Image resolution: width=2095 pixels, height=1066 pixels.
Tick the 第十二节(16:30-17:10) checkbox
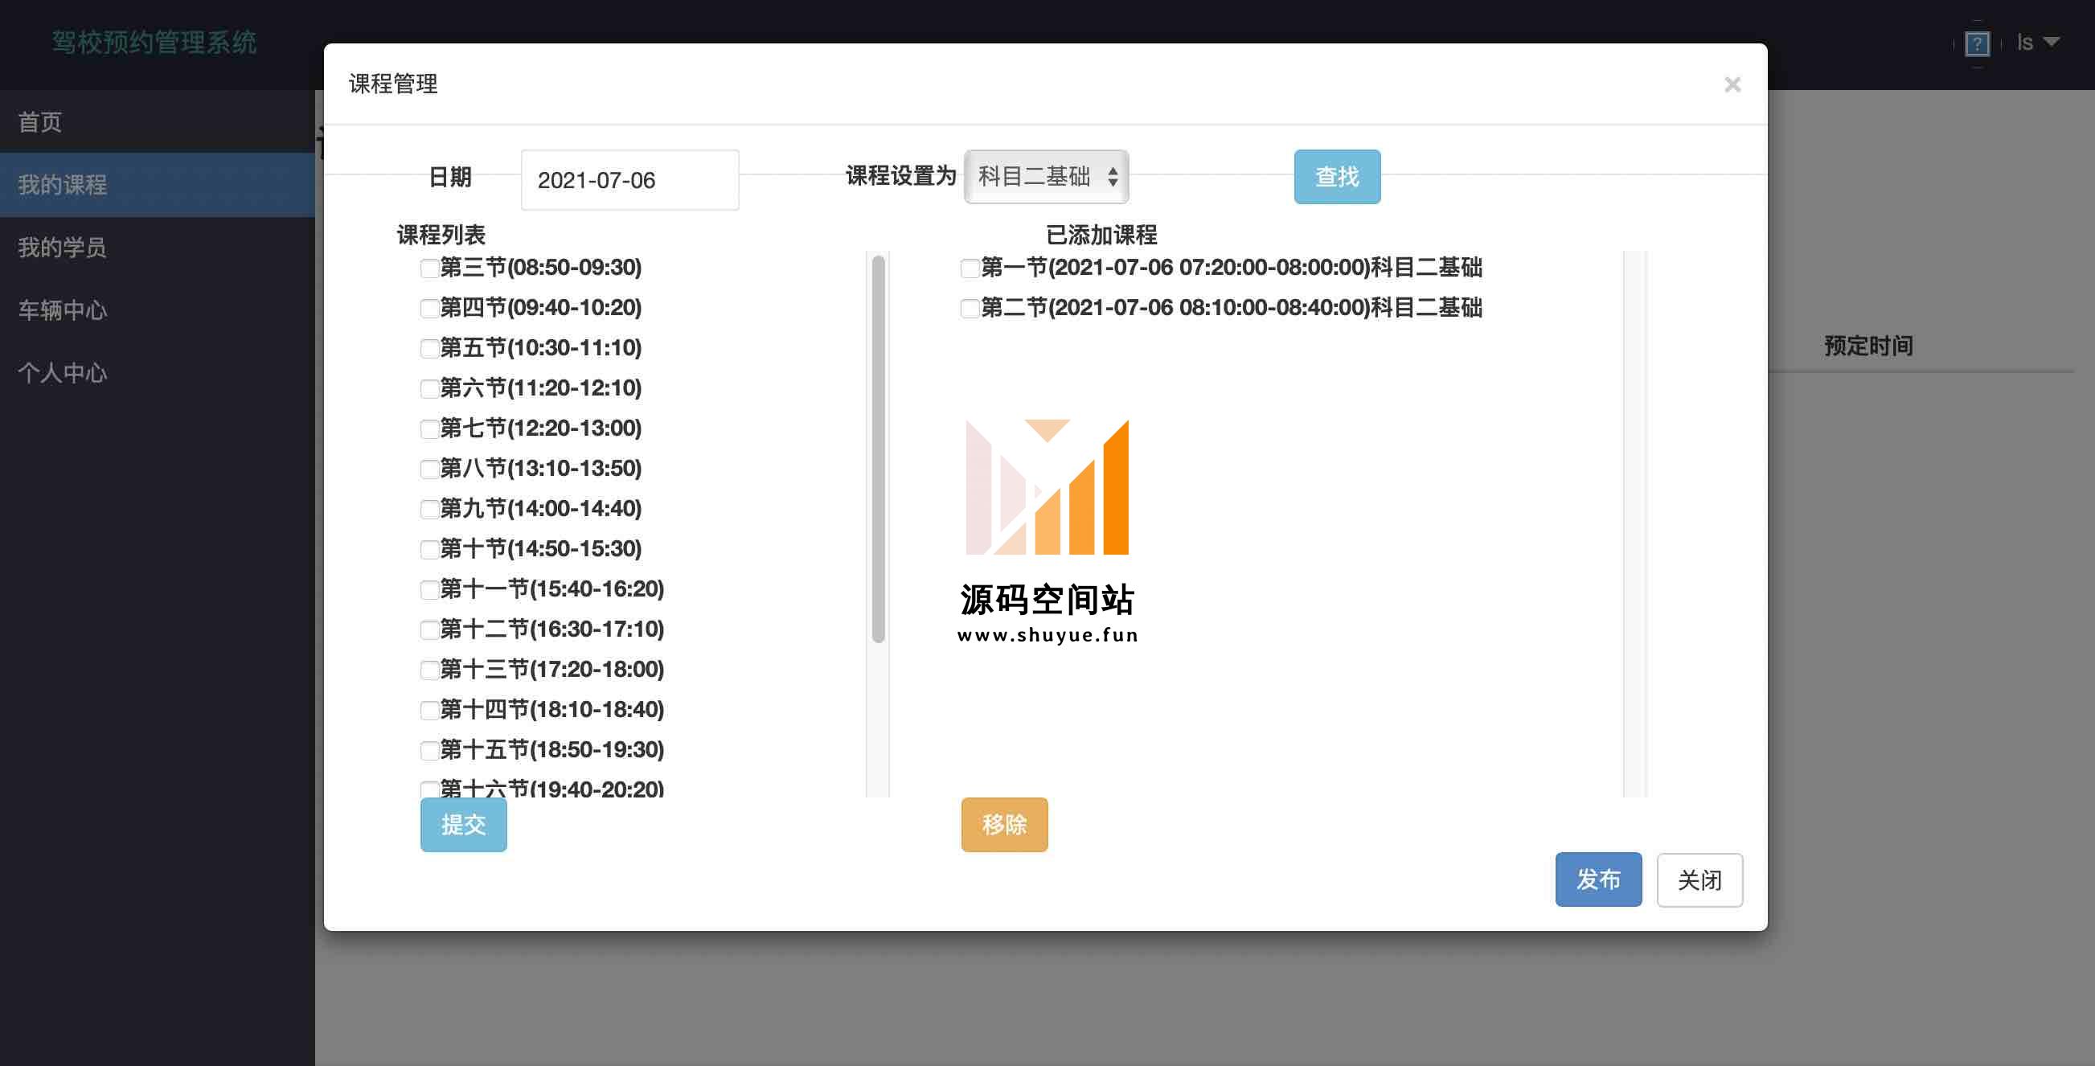pos(429,630)
